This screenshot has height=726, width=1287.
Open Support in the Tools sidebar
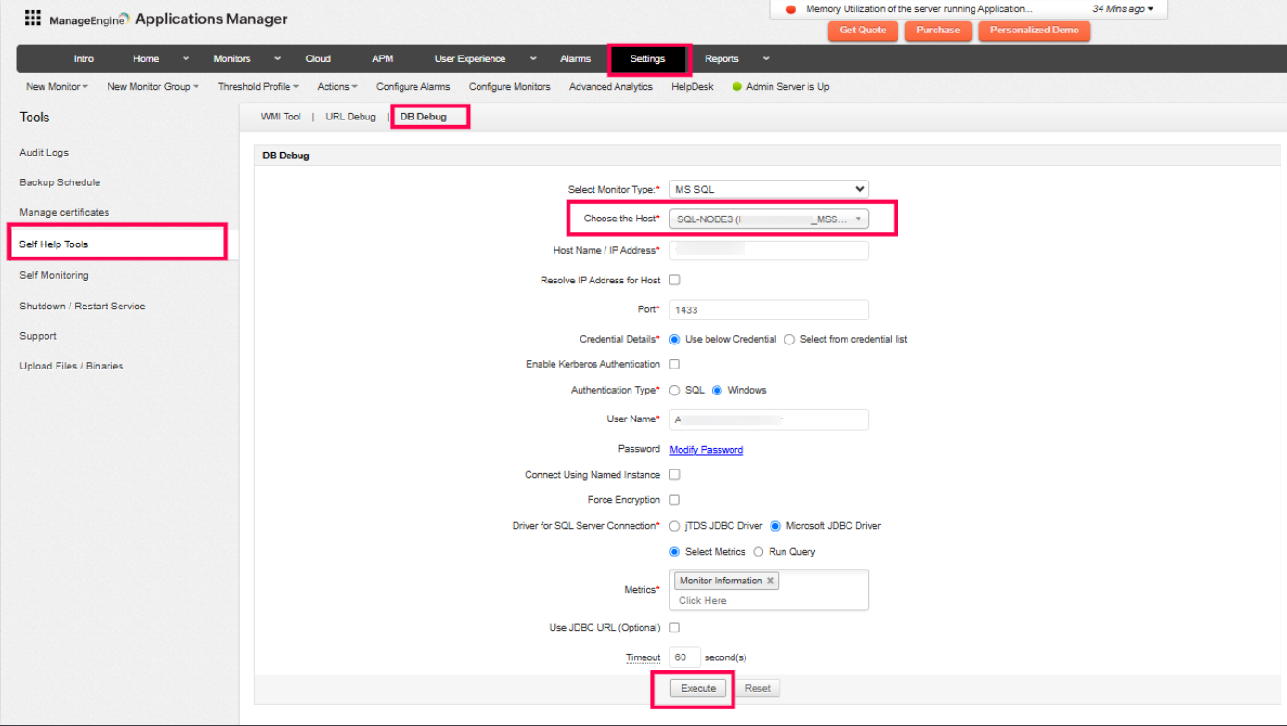(x=38, y=337)
